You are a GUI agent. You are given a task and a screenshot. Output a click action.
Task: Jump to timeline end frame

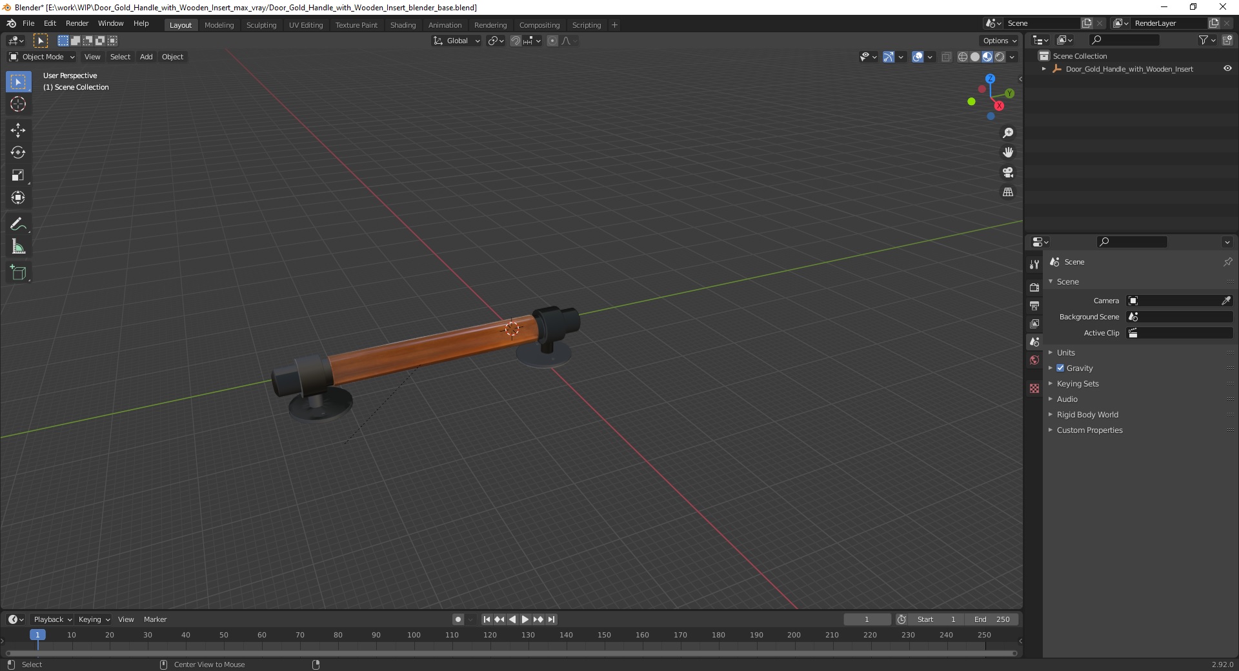(551, 619)
